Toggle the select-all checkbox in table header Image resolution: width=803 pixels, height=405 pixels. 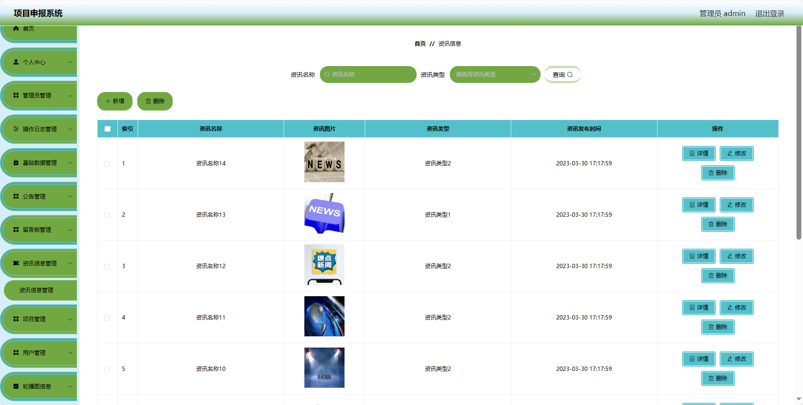pos(107,129)
